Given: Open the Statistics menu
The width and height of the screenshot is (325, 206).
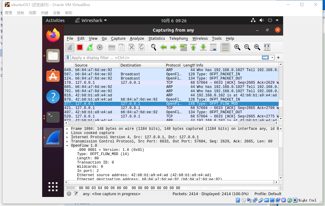Looking at the screenshot, I should [157, 39].
